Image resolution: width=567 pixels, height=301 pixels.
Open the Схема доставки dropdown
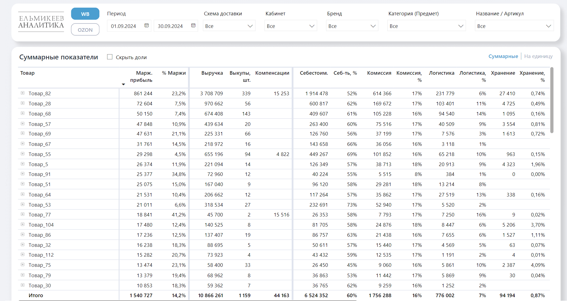[x=229, y=26]
